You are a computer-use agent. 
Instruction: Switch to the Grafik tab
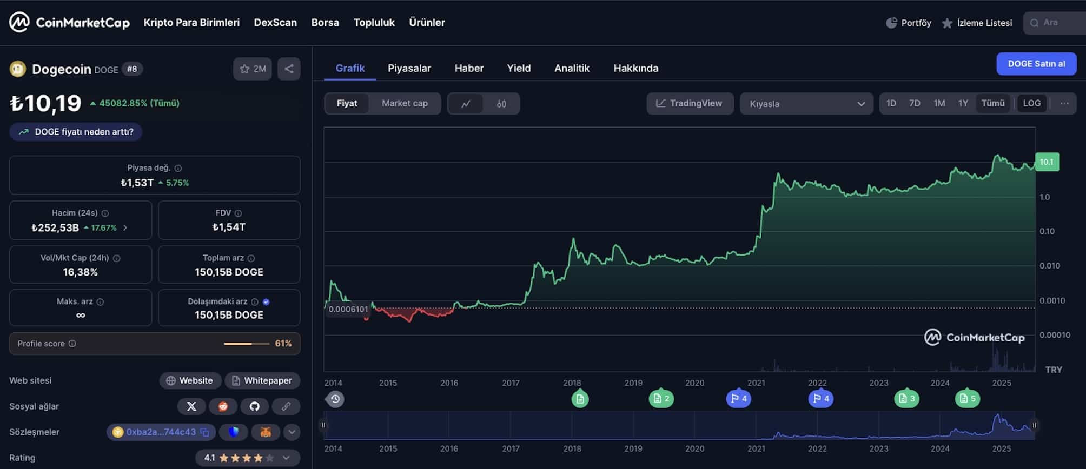click(x=350, y=69)
